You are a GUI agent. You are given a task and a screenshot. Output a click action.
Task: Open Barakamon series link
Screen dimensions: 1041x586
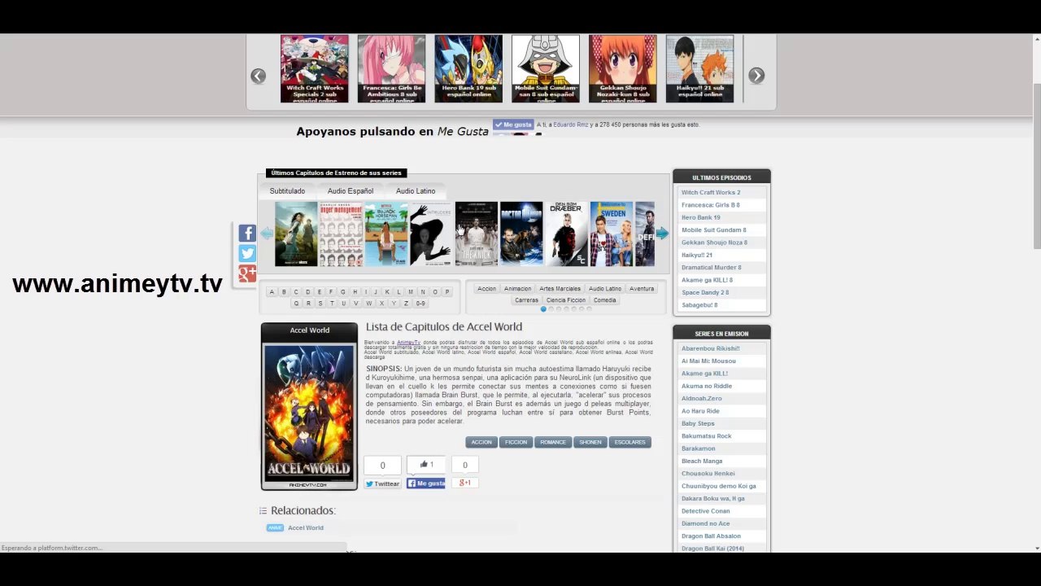pyautogui.click(x=699, y=448)
